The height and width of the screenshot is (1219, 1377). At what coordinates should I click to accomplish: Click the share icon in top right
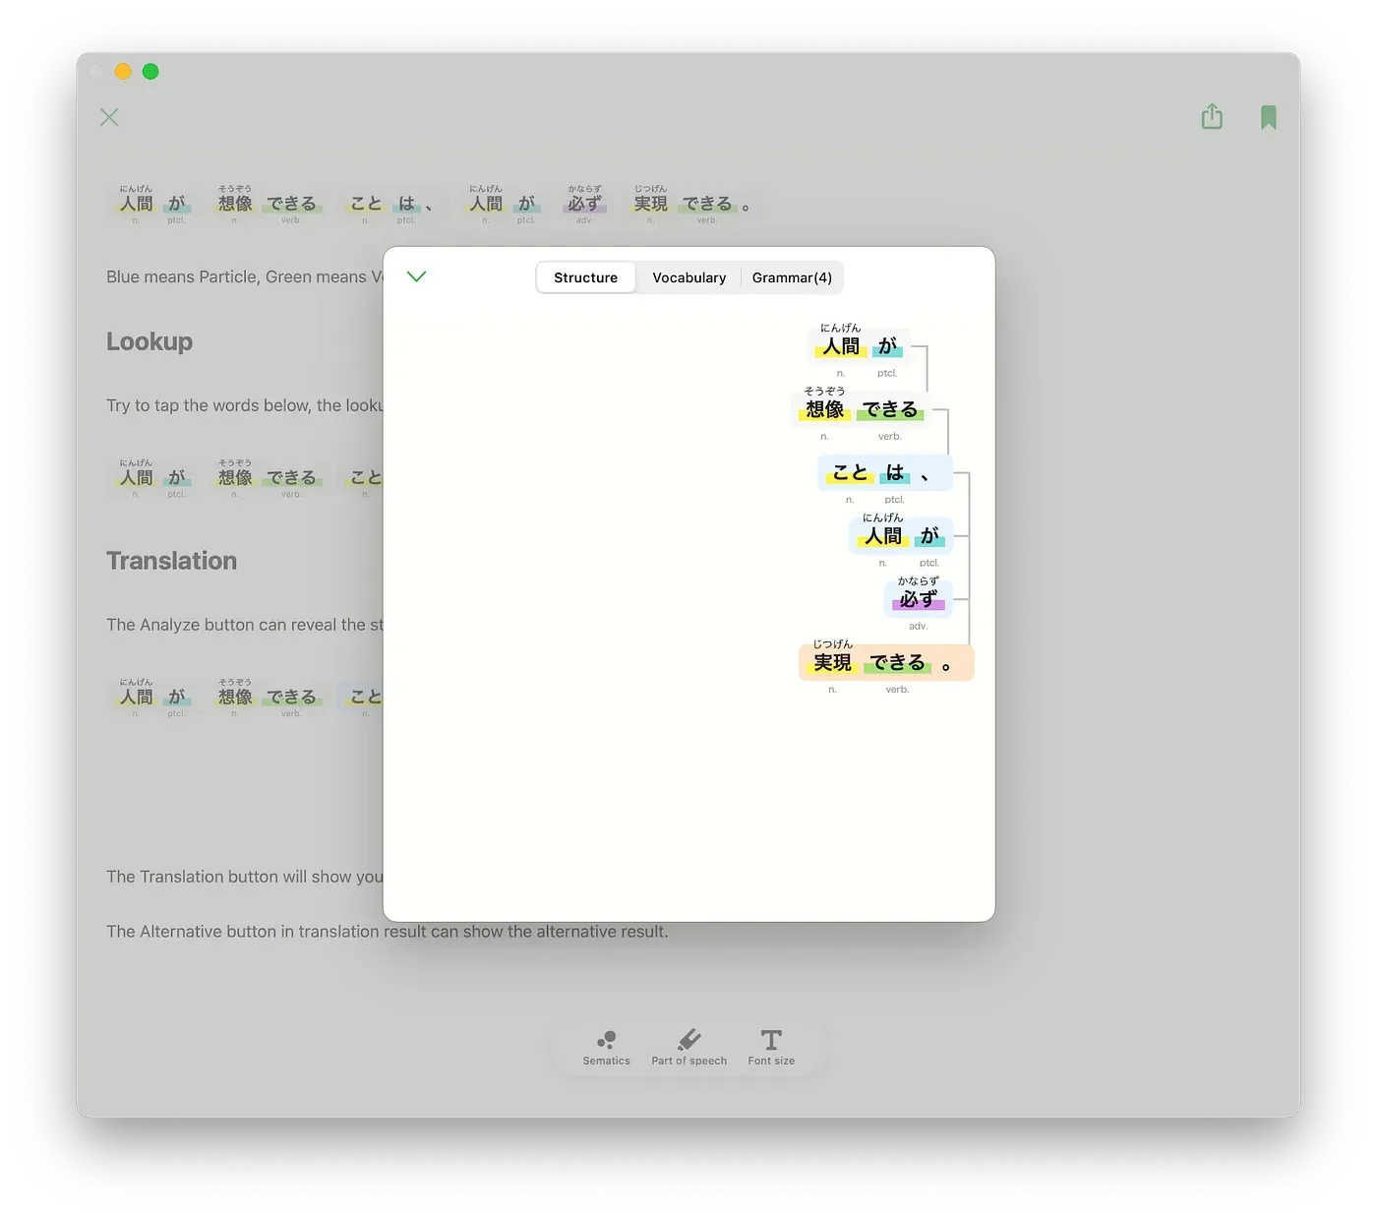[x=1212, y=117]
